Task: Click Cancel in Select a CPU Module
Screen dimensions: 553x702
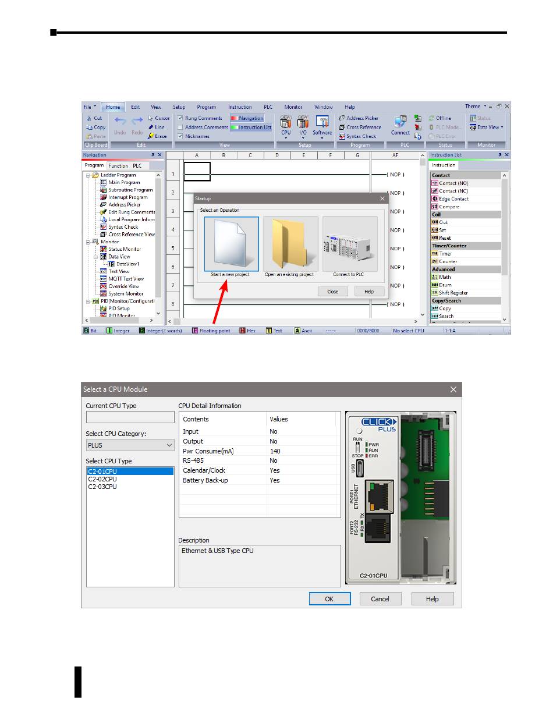Action: (x=380, y=598)
